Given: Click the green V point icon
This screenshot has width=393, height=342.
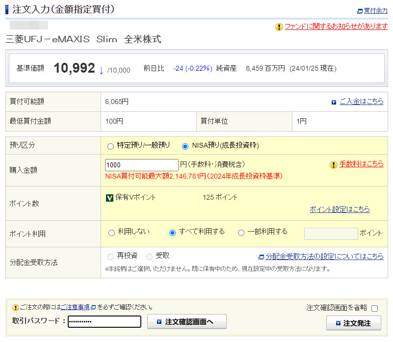Looking at the screenshot, I should tap(110, 198).
